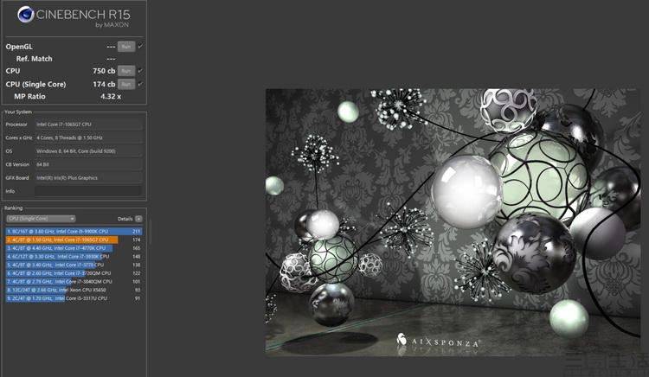
Task: Click the Info input field
Action: [x=88, y=191]
